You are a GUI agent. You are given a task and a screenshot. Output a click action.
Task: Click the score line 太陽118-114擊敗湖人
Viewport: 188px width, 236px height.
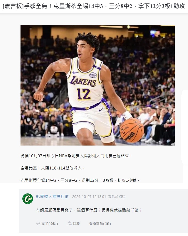pyautogui.click(x=53, y=168)
